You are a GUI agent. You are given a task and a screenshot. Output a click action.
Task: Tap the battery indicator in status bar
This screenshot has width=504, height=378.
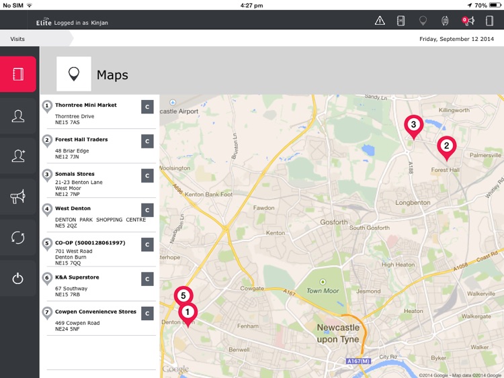495,5
